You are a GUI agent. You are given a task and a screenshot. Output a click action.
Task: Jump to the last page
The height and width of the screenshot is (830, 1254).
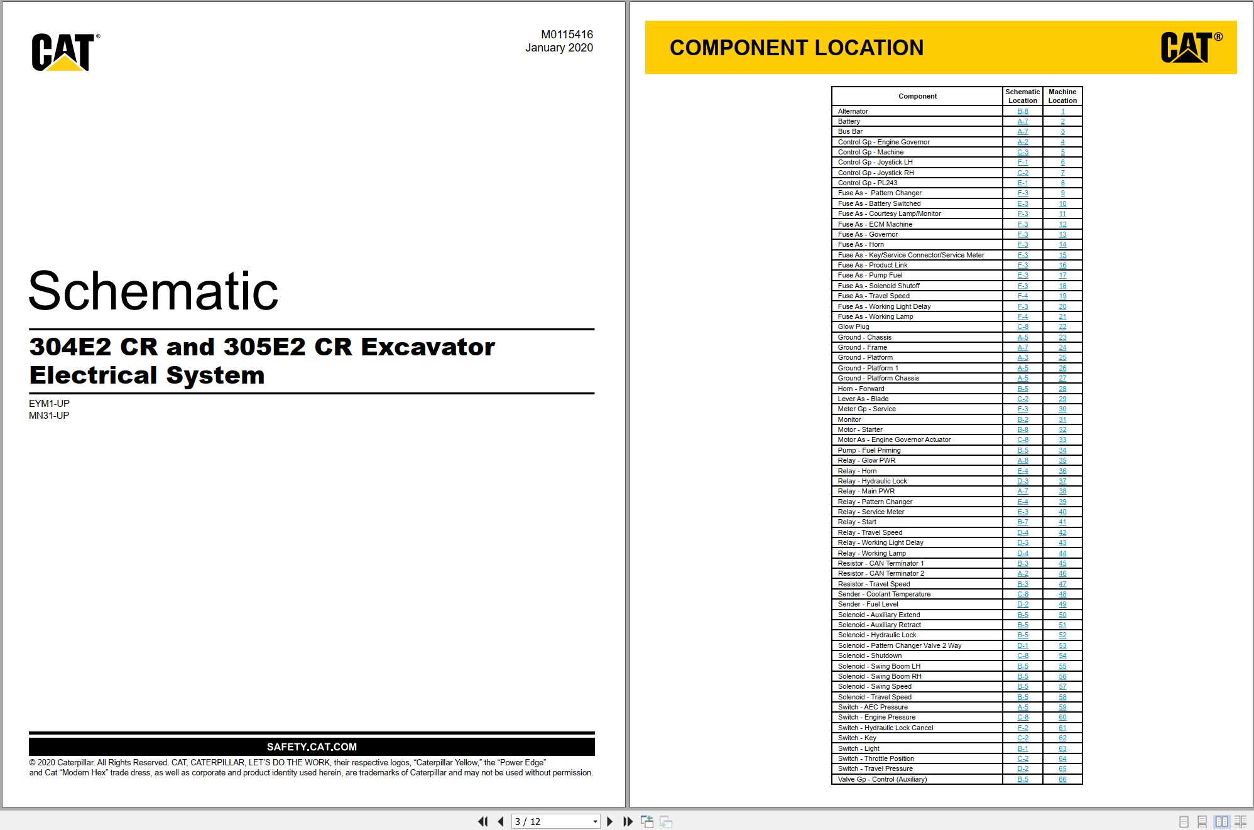coord(628,821)
